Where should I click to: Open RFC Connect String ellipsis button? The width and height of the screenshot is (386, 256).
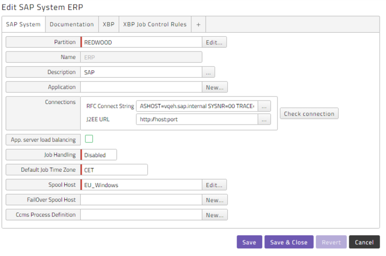coord(264,106)
